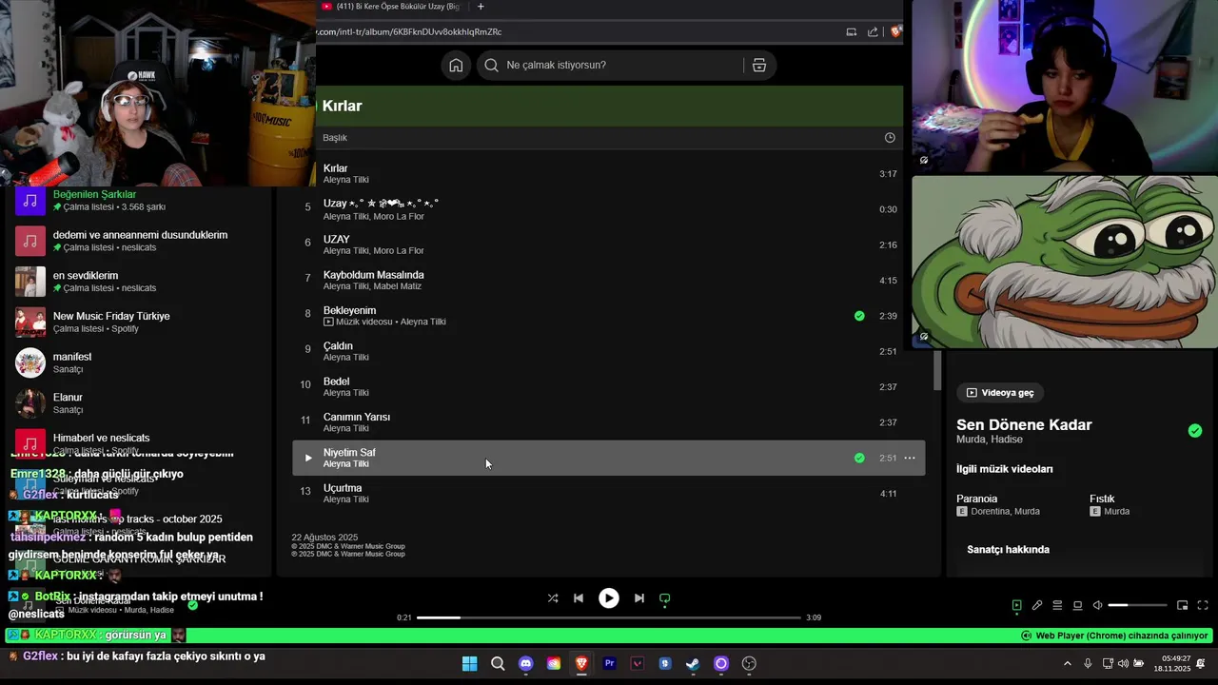The height and width of the screenshot is (685, 1218).
Task: Switch to the YouTube 'Bi Kere Öpse' tab
Action: (x=392, y=7)
